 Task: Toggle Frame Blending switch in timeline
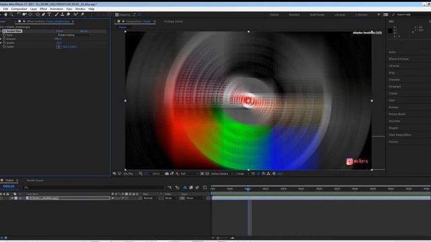(191, 188)
